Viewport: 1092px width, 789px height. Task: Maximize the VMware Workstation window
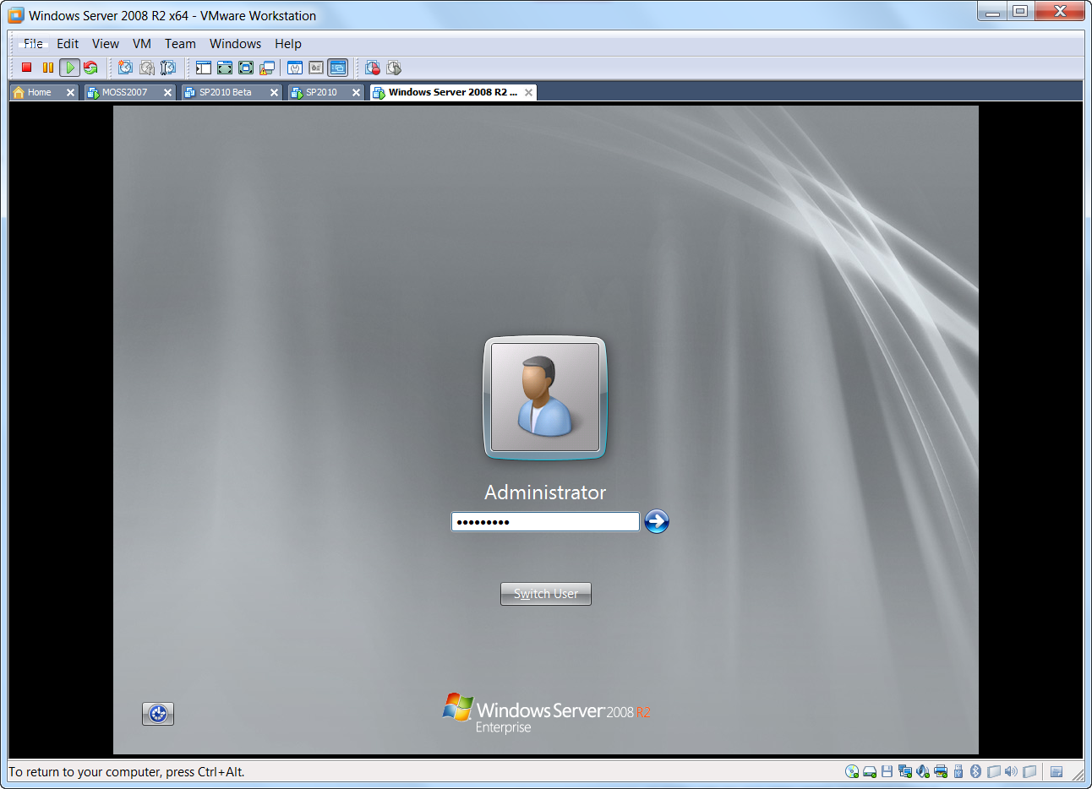(1020, 11)
